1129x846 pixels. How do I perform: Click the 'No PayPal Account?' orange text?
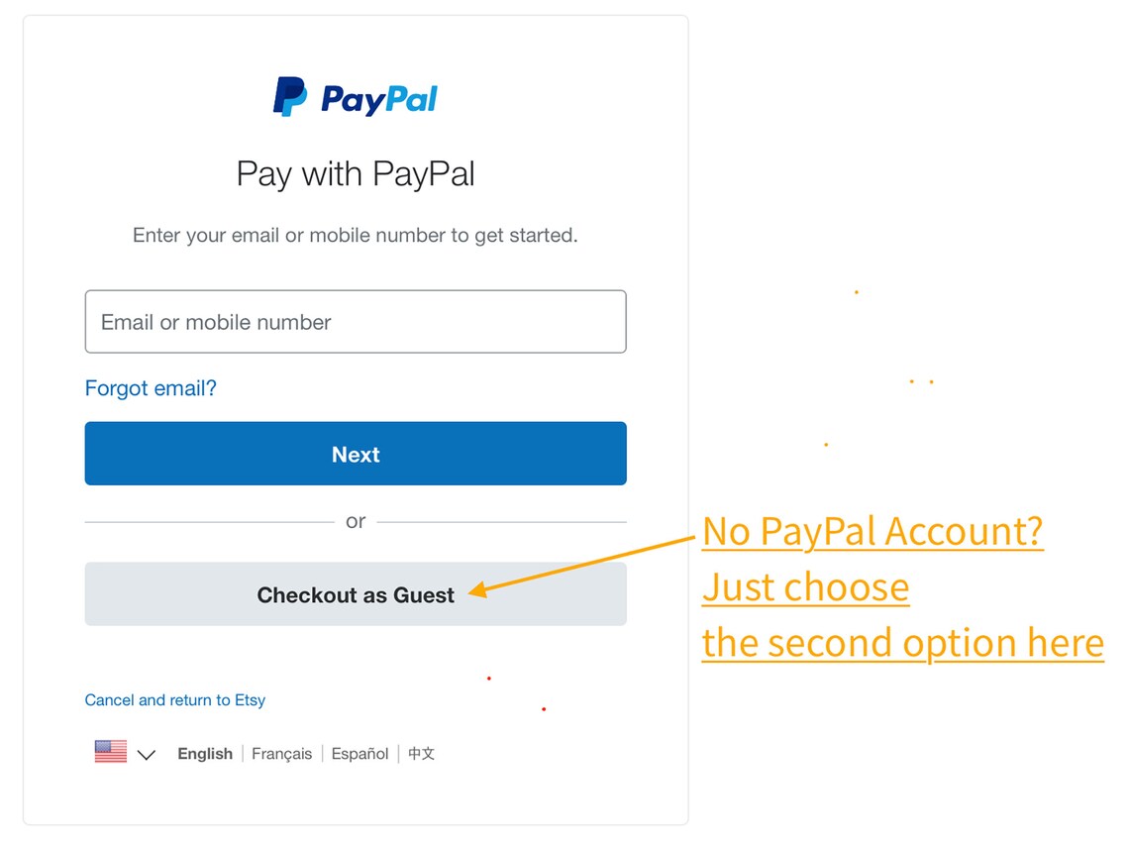(x=872, y=532)
